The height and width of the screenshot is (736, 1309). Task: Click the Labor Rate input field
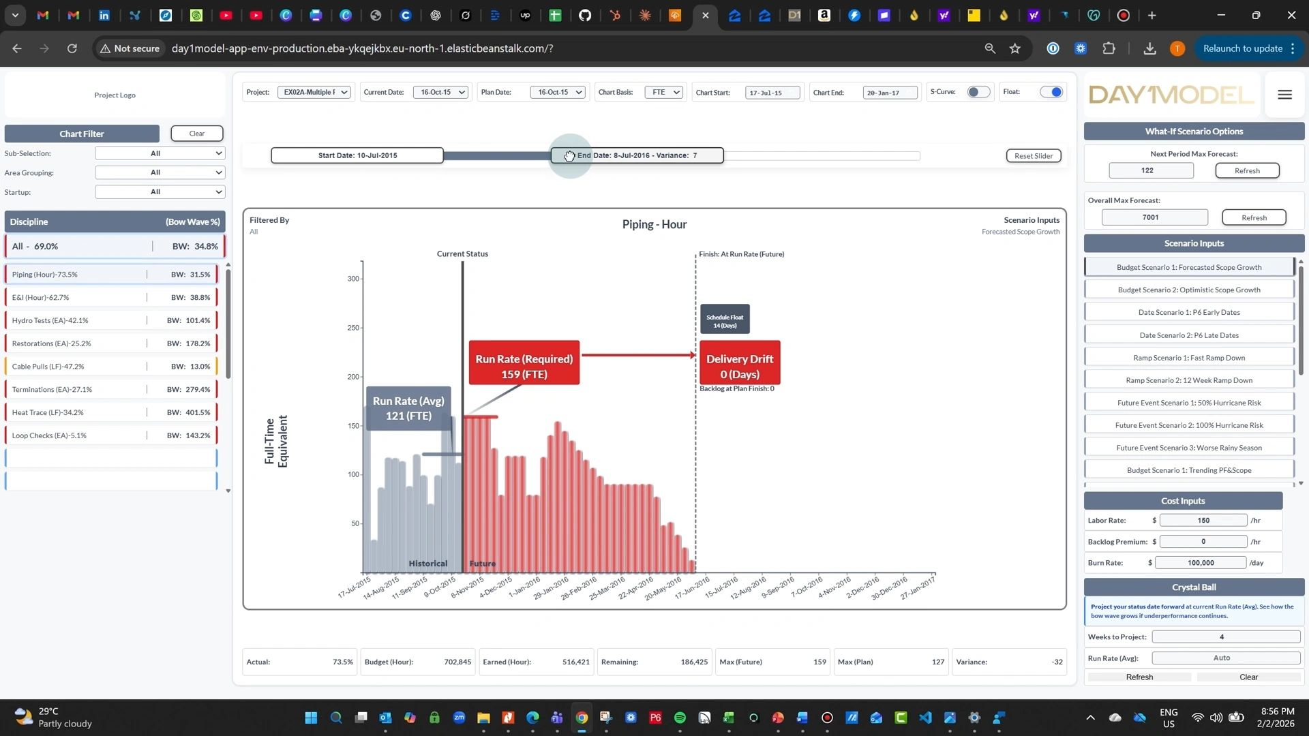[x=1203, y=521]
